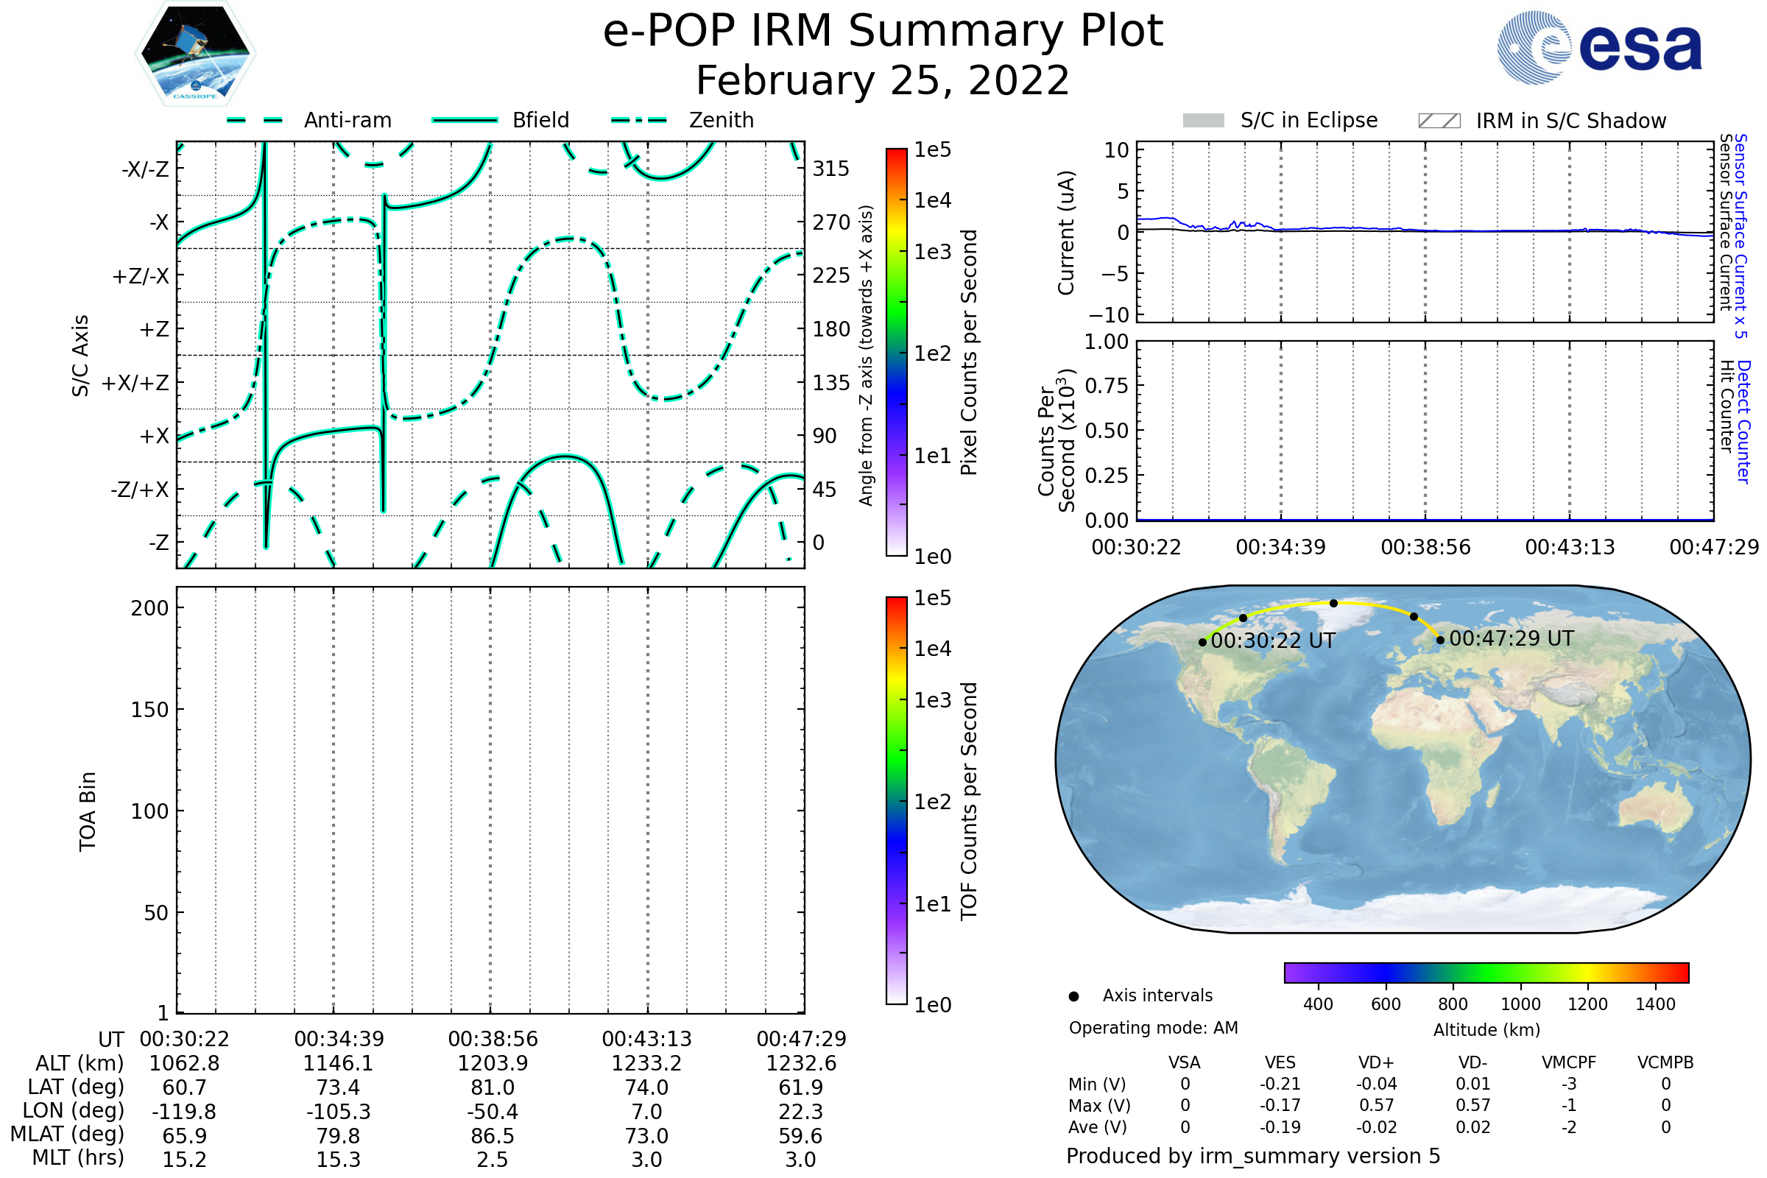
Task: Click the S/C in Eclipse gray legend patch
Action: tap(1203, 121)
